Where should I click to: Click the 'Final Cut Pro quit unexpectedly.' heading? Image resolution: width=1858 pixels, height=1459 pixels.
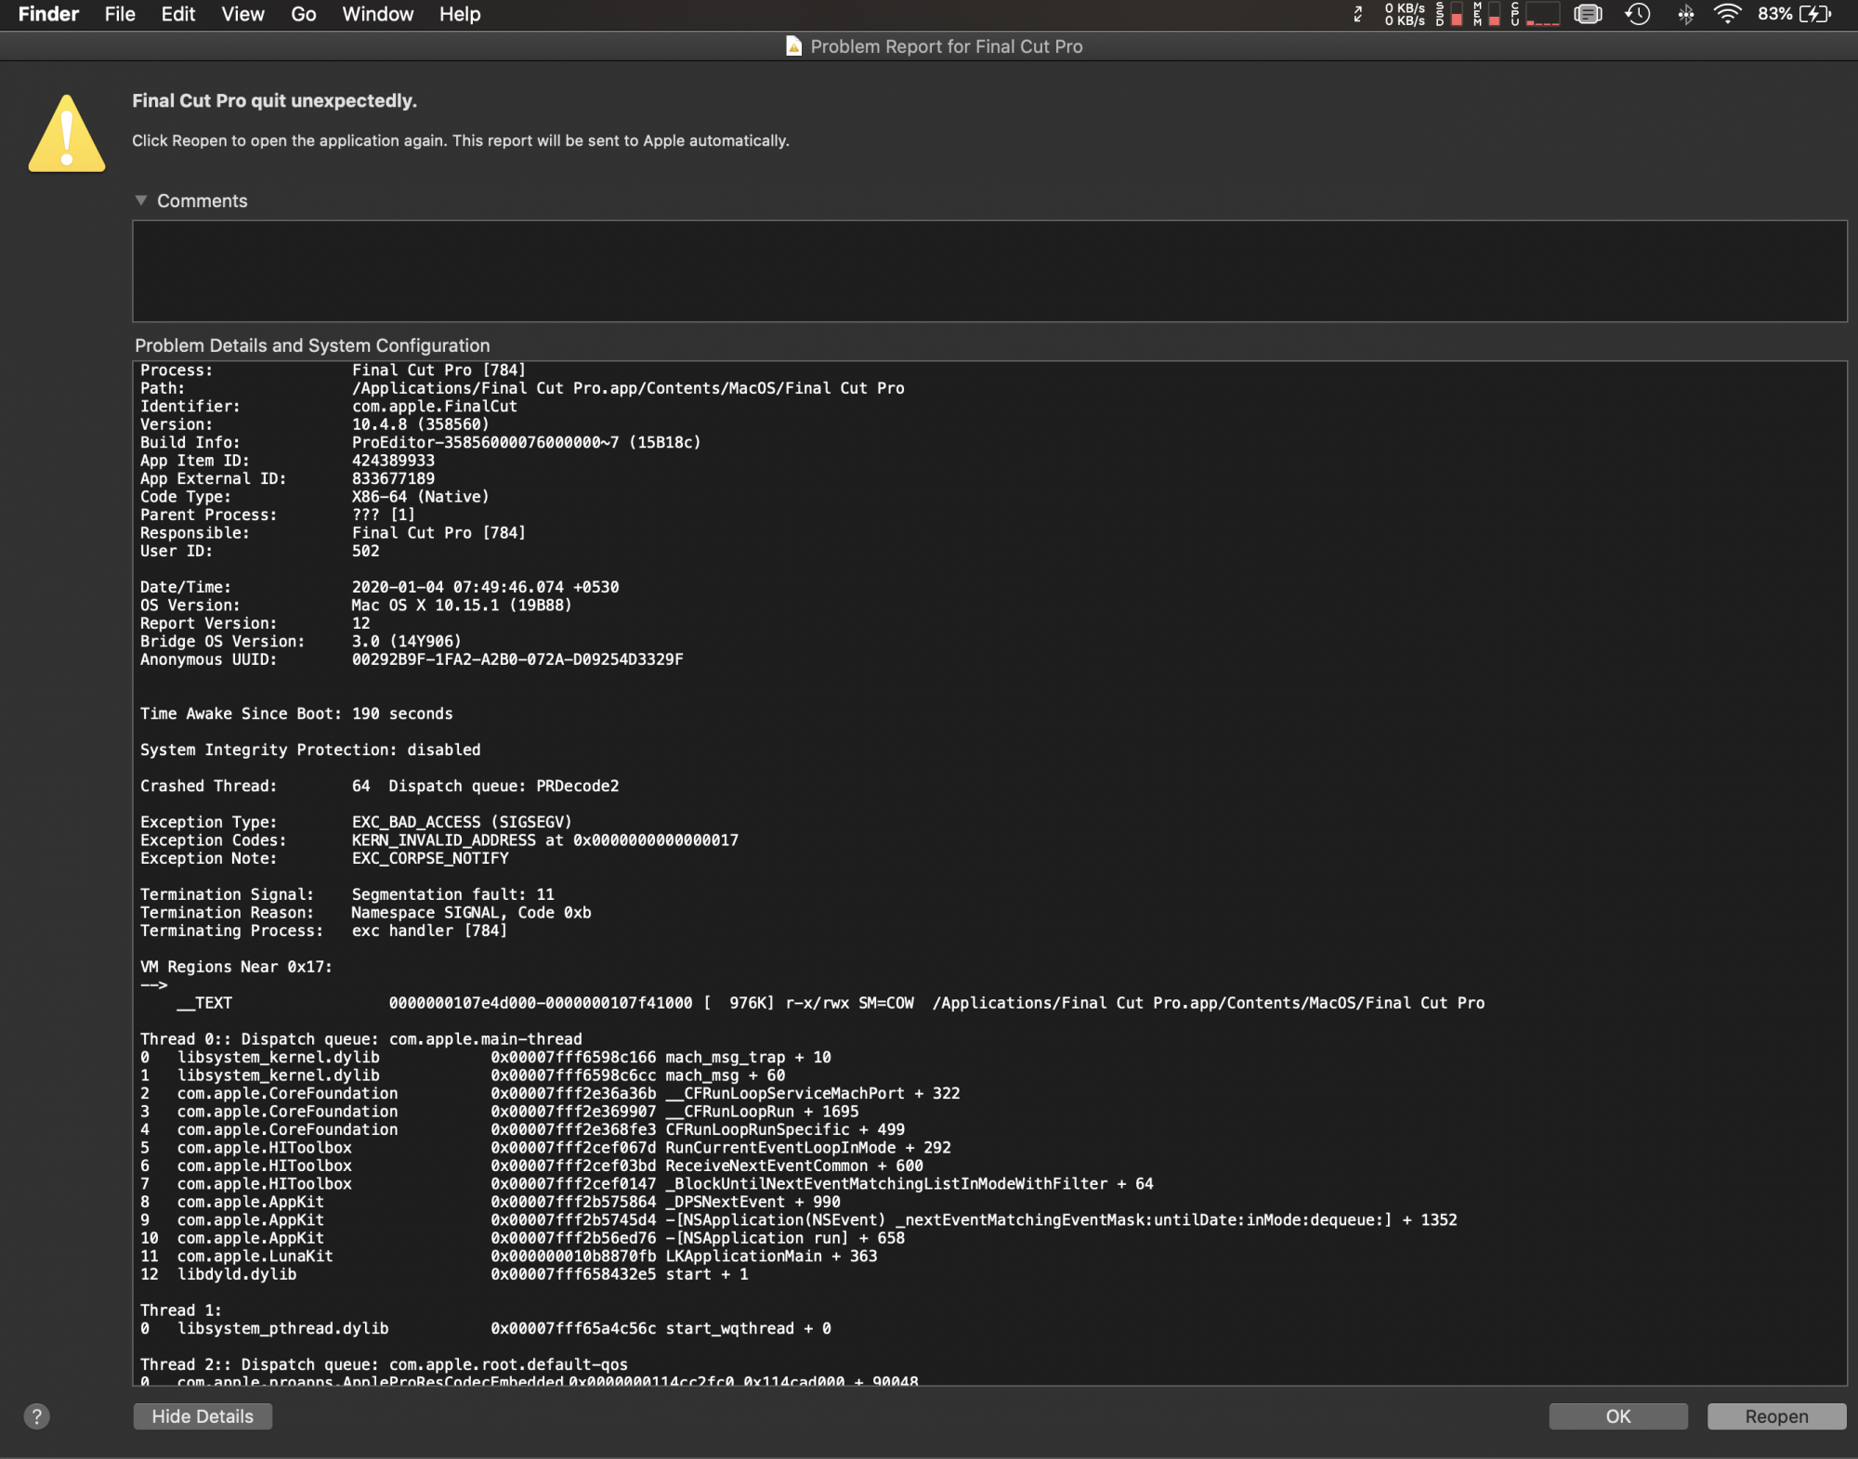[x=274, y=100]
